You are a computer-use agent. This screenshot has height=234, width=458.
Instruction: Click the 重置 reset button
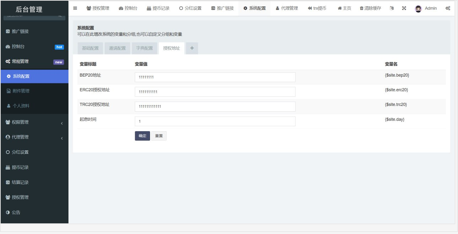[x=159, y=136]
